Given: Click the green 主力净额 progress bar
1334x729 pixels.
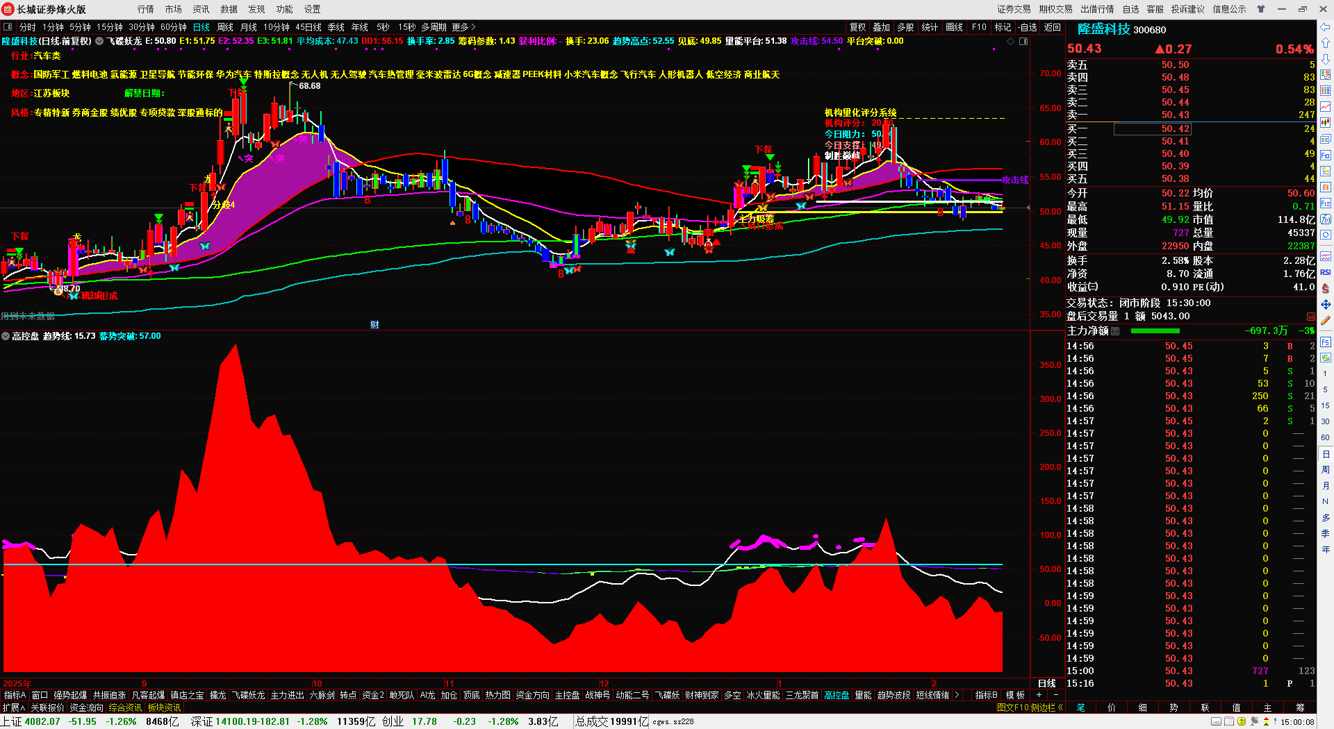Looking at the screenshot, I should pos(1155,331).
